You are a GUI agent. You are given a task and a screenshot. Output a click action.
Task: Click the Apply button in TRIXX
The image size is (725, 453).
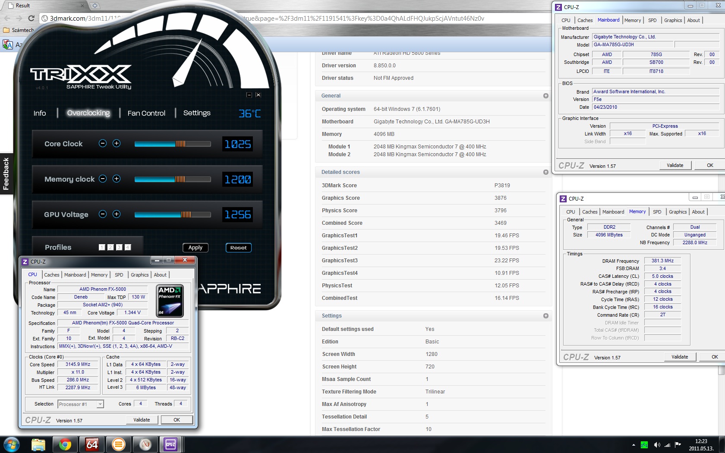coord(195,248)
